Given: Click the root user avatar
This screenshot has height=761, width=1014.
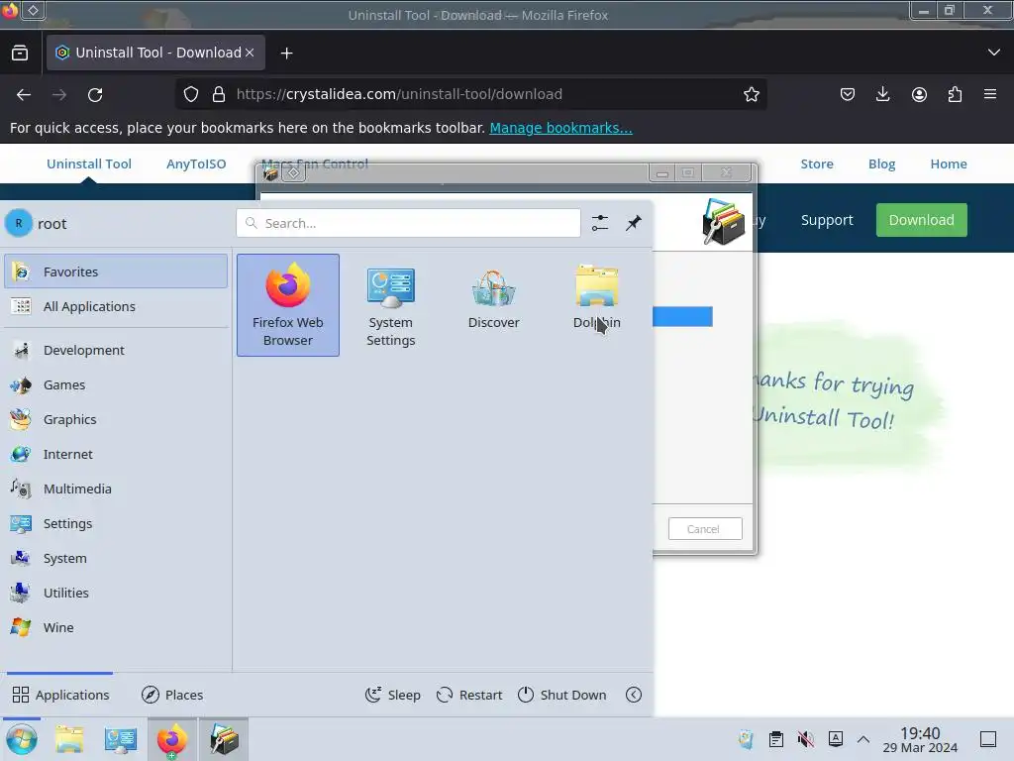Looking at the screenshot, I should [19, 223].
